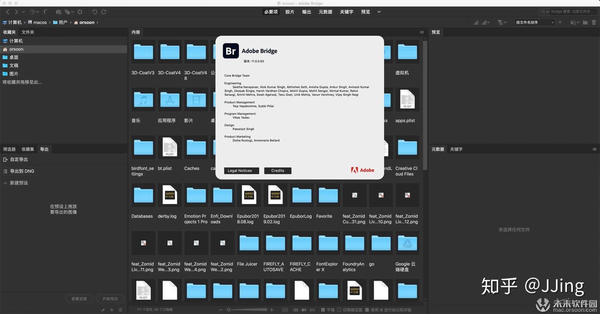Viewport: 600px width, 314px height.
Task: Click the Credits button in the About dialog
Action: coord(277,171)
